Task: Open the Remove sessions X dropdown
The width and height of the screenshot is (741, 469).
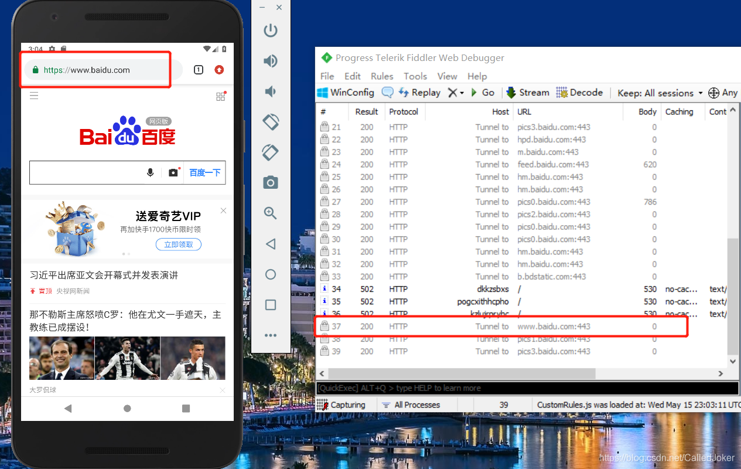Action: tap(456, 93)
